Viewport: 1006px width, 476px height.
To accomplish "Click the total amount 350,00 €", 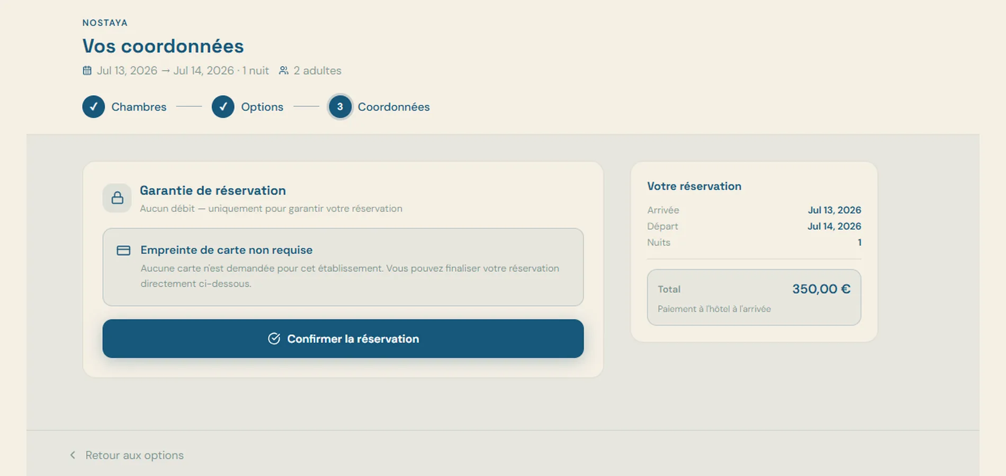I will [821, 289].
